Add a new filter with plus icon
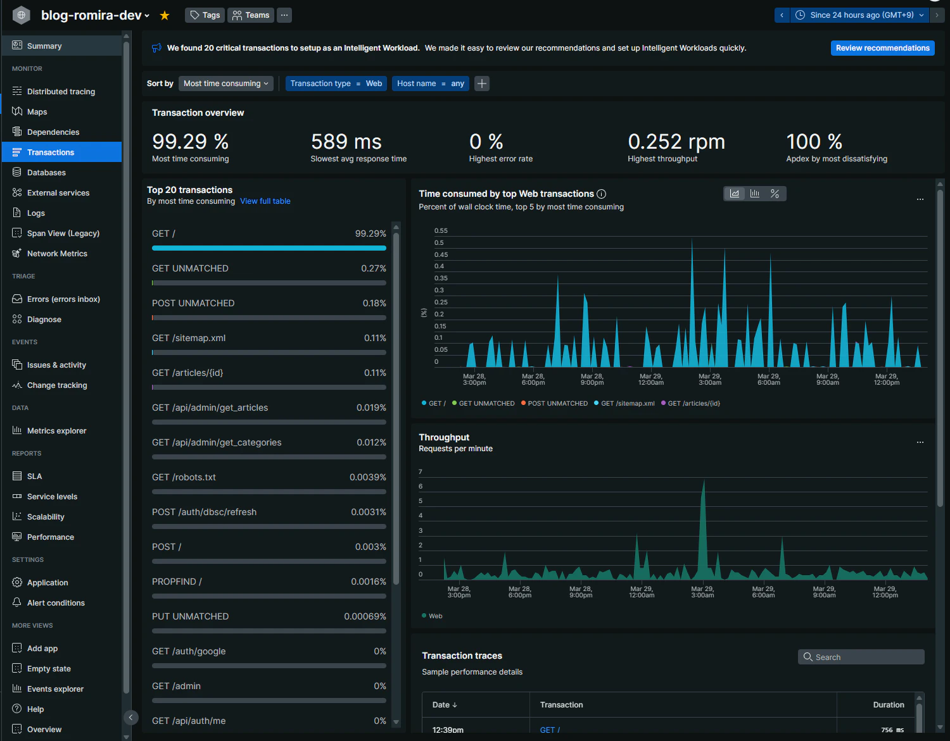The image size is (950, 741). [x=482, y=84]
